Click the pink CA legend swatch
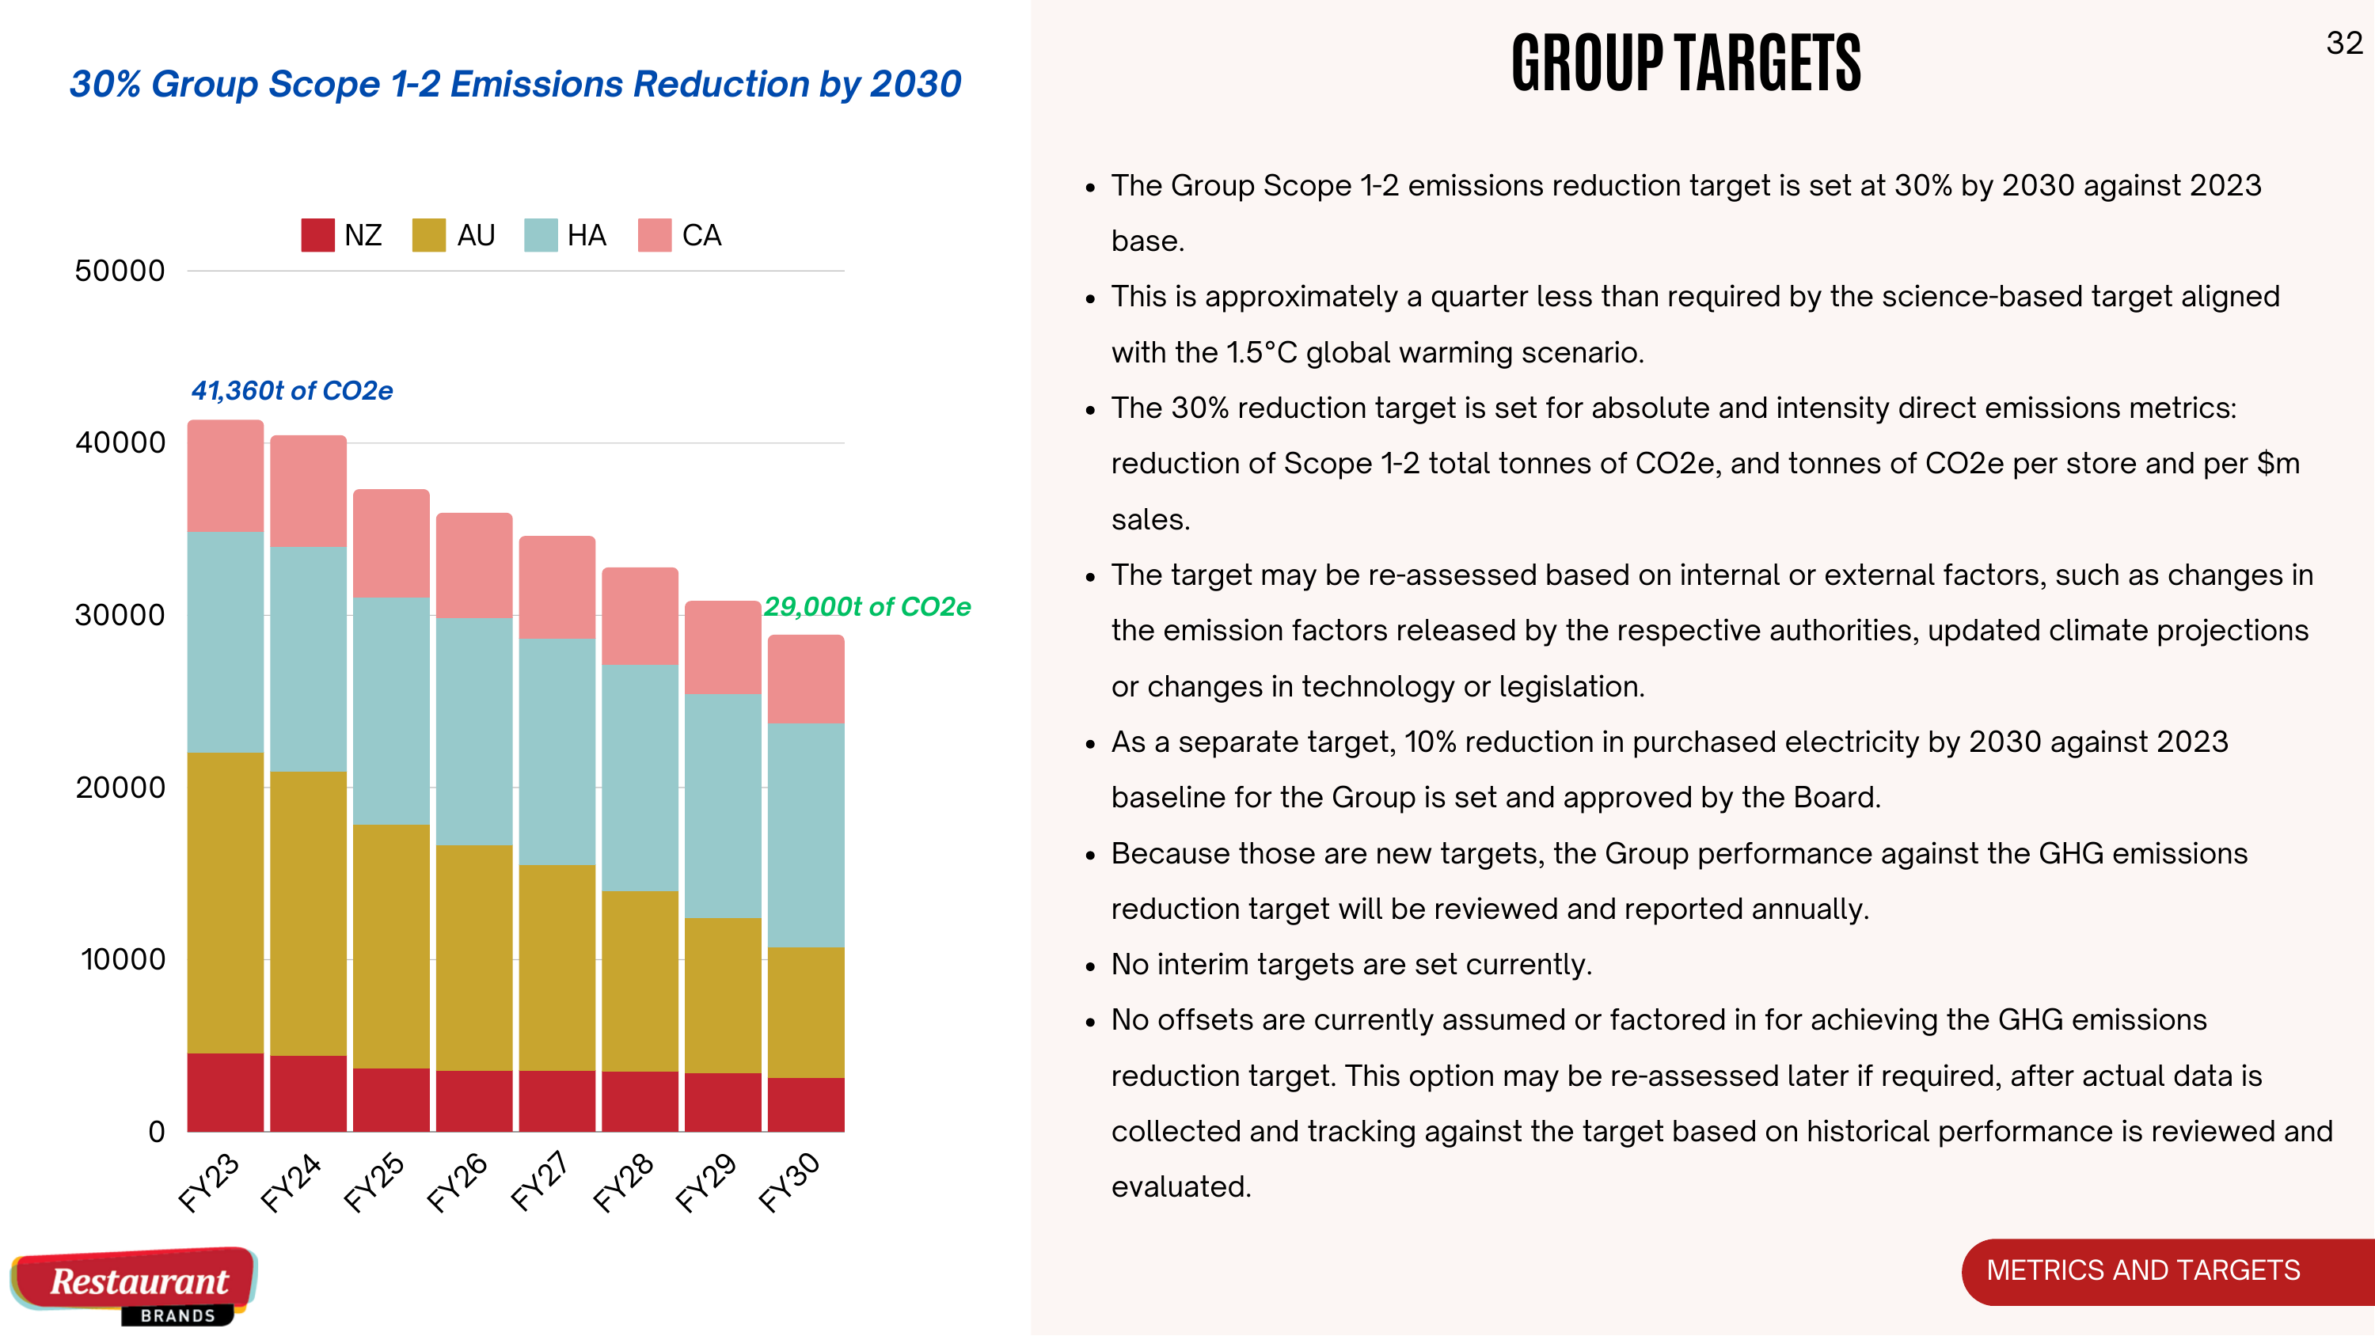 655,235
